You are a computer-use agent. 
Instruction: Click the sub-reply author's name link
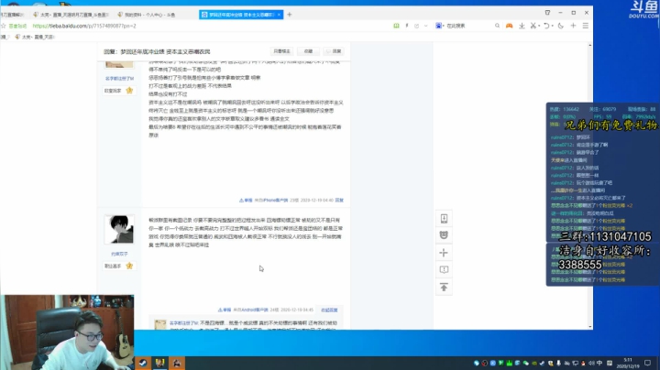point(183,323)
